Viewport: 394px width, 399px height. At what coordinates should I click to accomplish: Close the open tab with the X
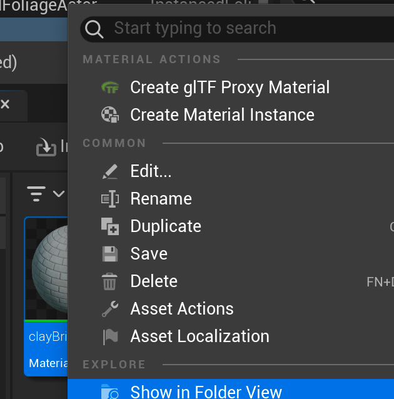pos(6,104)
